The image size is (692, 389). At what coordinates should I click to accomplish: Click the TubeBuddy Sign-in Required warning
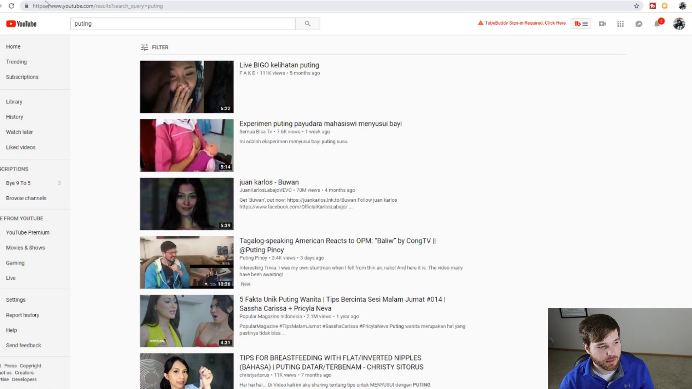522,23
